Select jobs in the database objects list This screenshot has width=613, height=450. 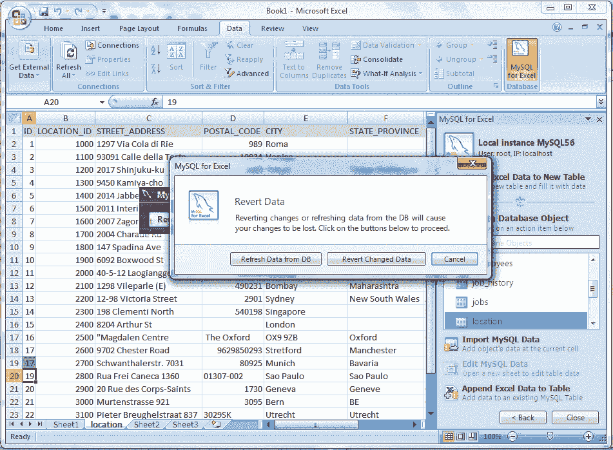tap(481, 302)
